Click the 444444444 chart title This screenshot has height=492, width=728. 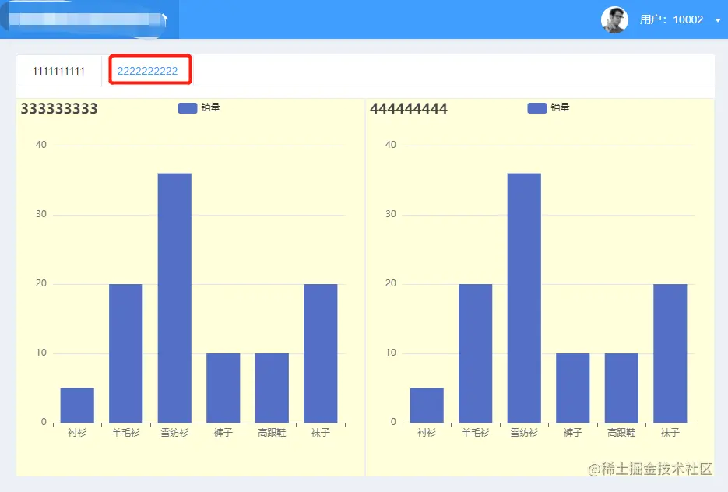click(409, 109)
